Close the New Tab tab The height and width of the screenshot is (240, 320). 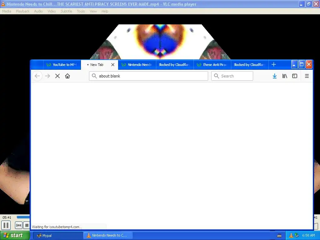[x=112, y=65]
